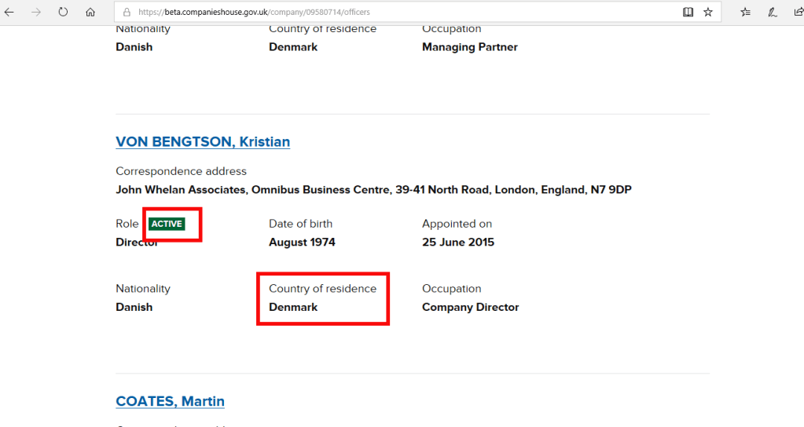
Task: Click the Managing Partner occupation text
Action: pos(469,47)
